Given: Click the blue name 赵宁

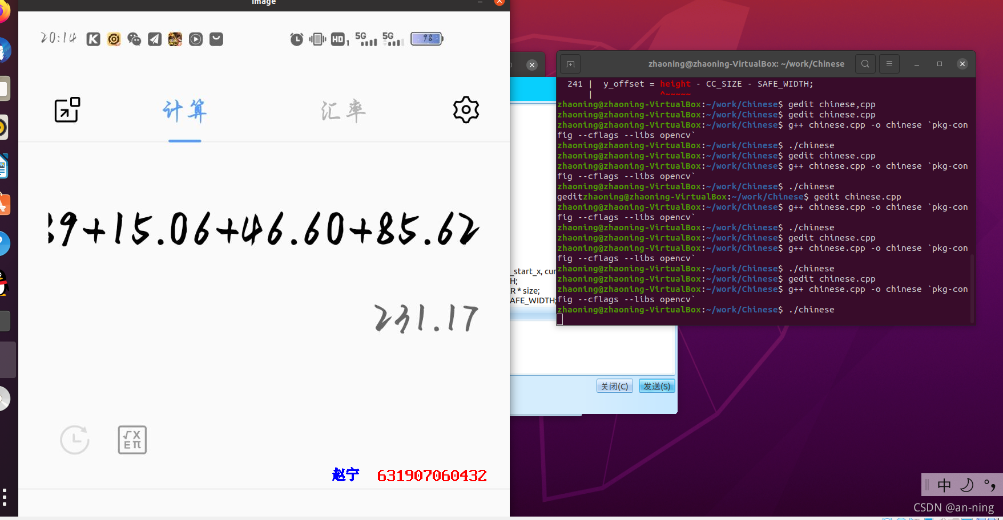Looking at the screenshot, I should 345,474.
